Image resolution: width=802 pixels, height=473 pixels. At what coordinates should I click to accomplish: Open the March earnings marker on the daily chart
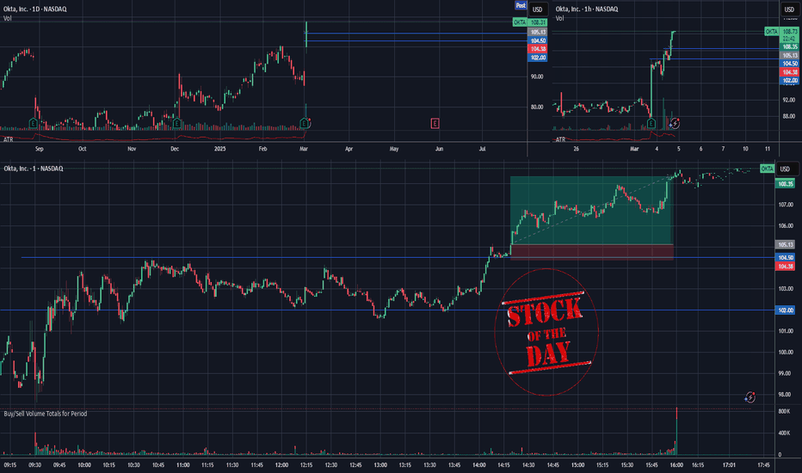305,123
